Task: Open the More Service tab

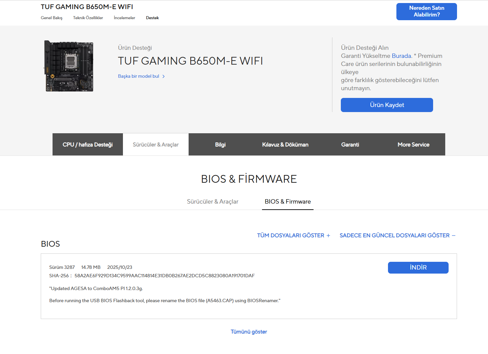Action: pos(413,144)
